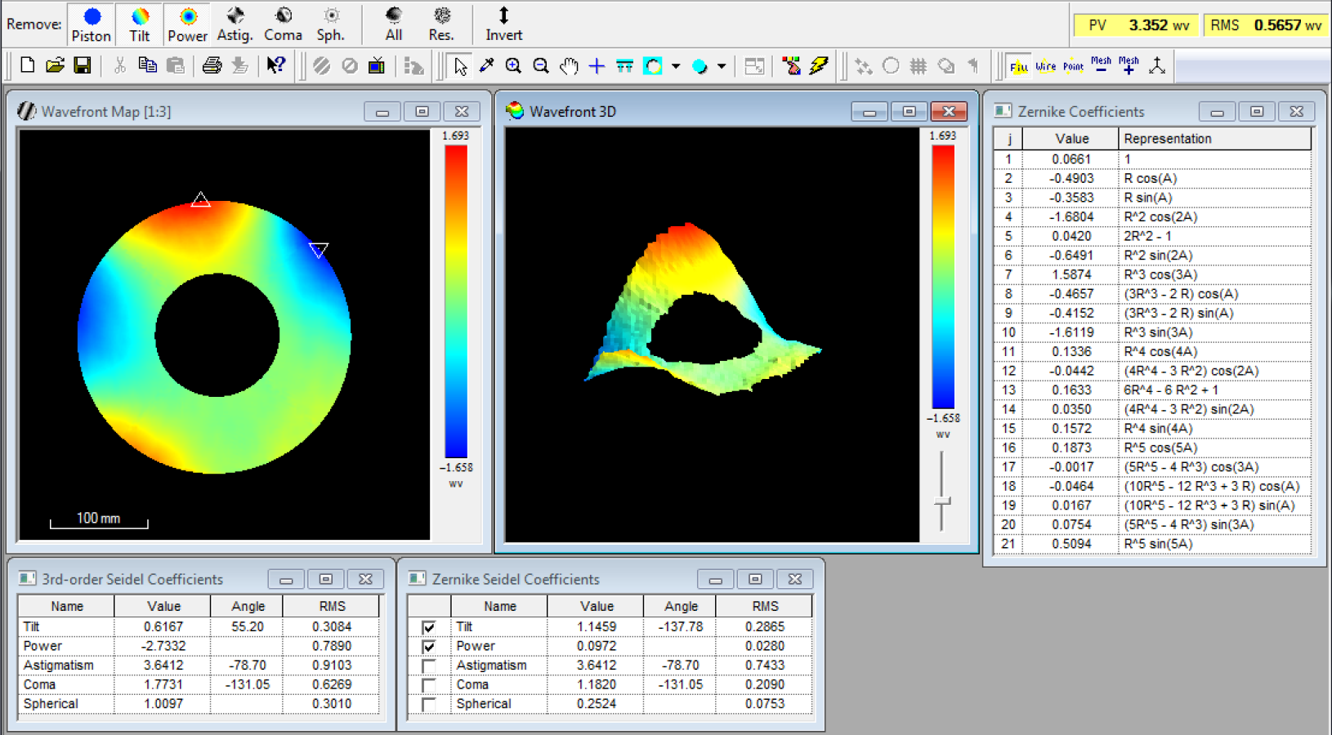Select the Zoom In magnifier tool
Viewport: 1332px width, 735px height.
click(x=513, y=66)
